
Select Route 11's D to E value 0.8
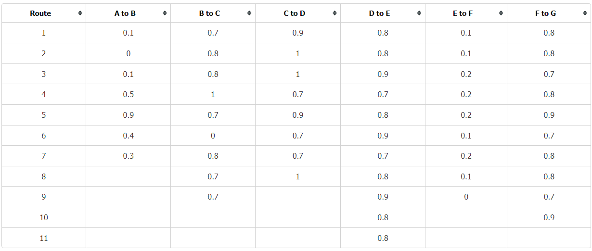pos(383,238)
